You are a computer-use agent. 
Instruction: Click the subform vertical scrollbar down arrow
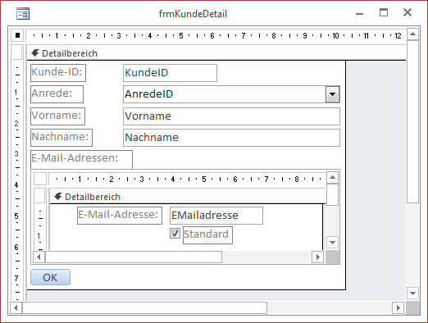tap(332, 243)
